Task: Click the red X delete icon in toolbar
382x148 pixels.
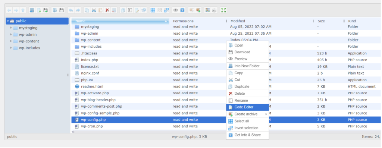Action: [107, 10]
